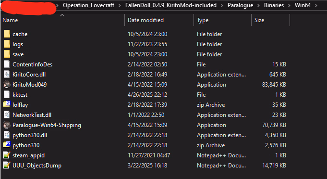Go to the Binaries breadcrumb folder
This screenshot has height=179, width=327.
274,5
